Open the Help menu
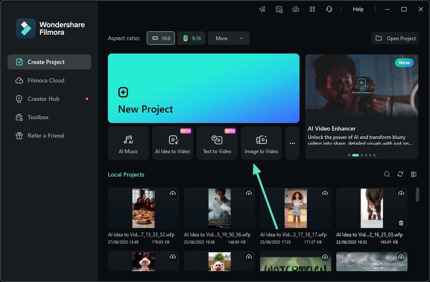The height and width of the screenshot is (282, 430). point(358,9)
